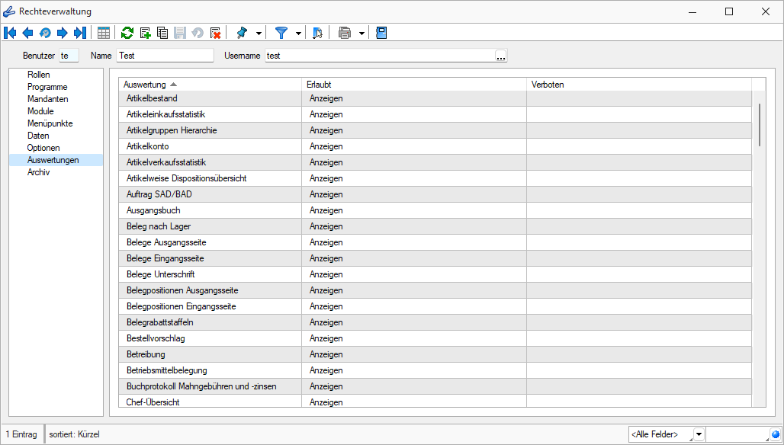Click the Verboten column header
The width and height of the screenshot is (784, 445).
point(639,85)
